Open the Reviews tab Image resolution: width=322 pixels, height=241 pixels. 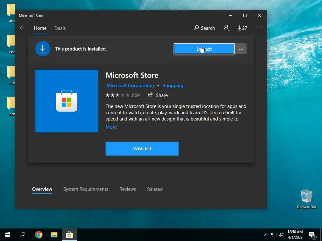[128, 189]
